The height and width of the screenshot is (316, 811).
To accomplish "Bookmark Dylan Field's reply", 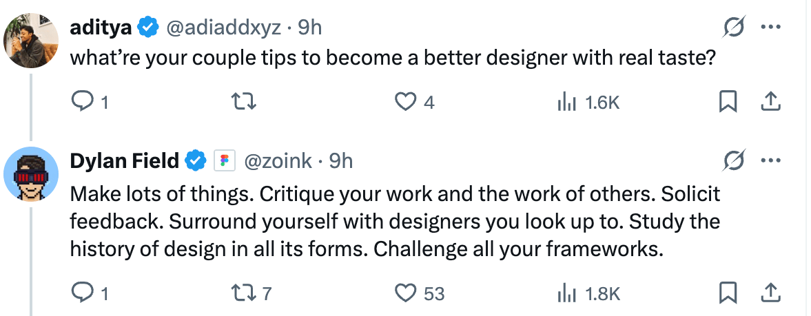I will click(728, 294).
